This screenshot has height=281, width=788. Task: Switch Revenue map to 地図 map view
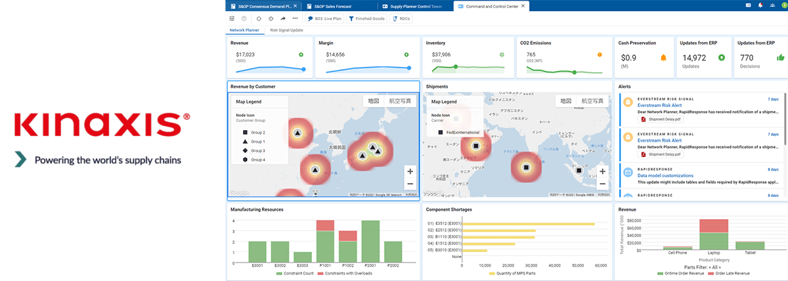[373, 101]
